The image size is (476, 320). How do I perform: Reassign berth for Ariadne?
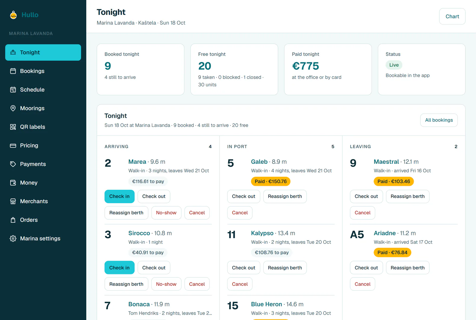click(408, 268)
